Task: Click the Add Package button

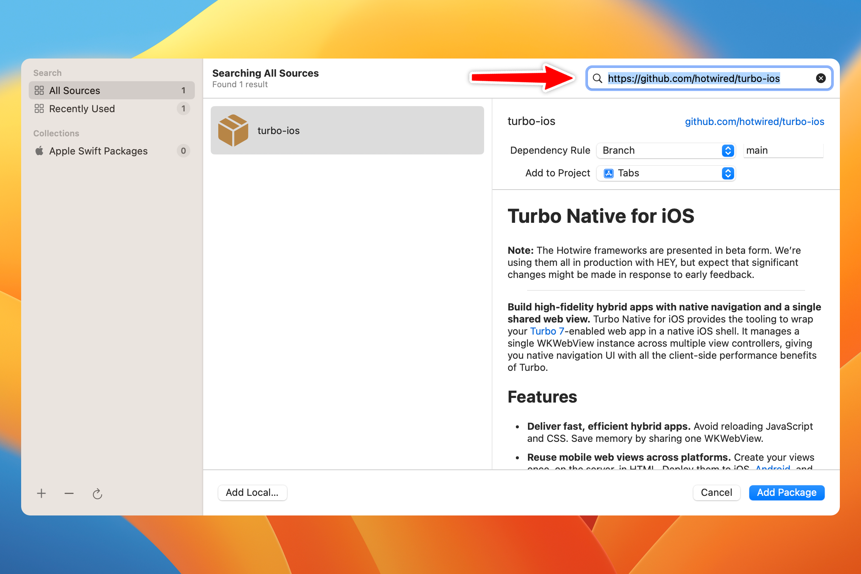Action: (x=787, y=492)
